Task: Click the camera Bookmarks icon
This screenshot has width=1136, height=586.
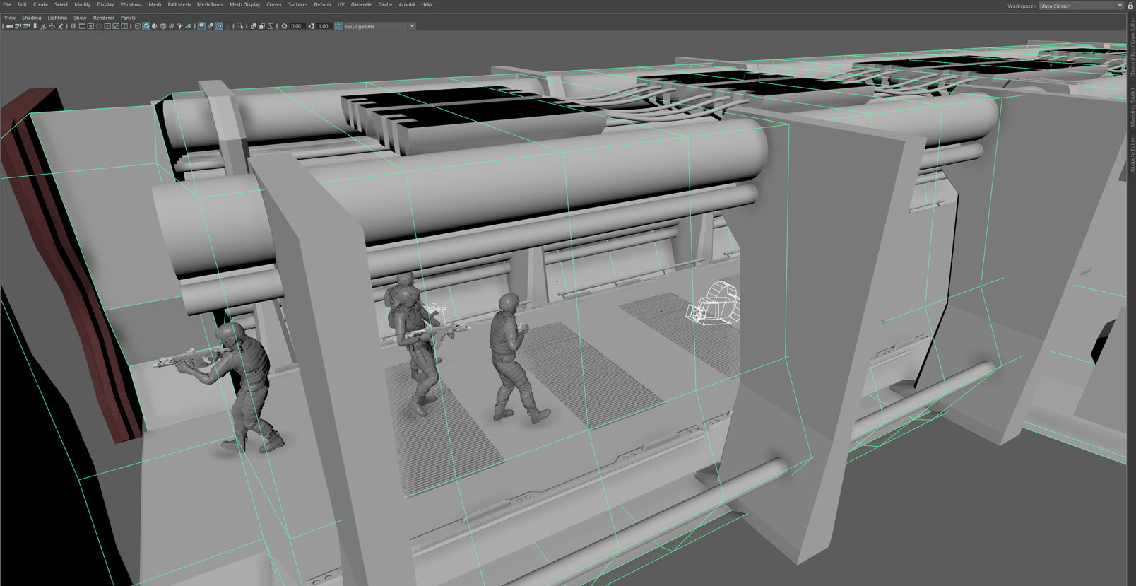Action: 35,26
